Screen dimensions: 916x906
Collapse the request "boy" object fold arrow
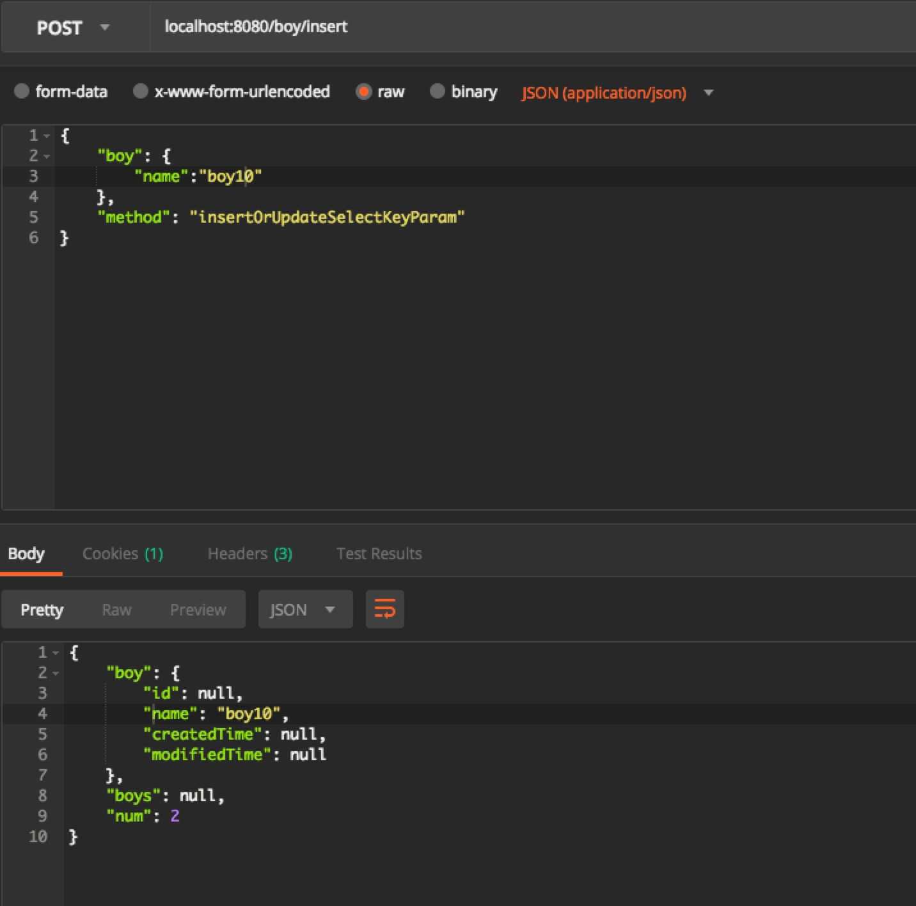click(x=47, y=156)
